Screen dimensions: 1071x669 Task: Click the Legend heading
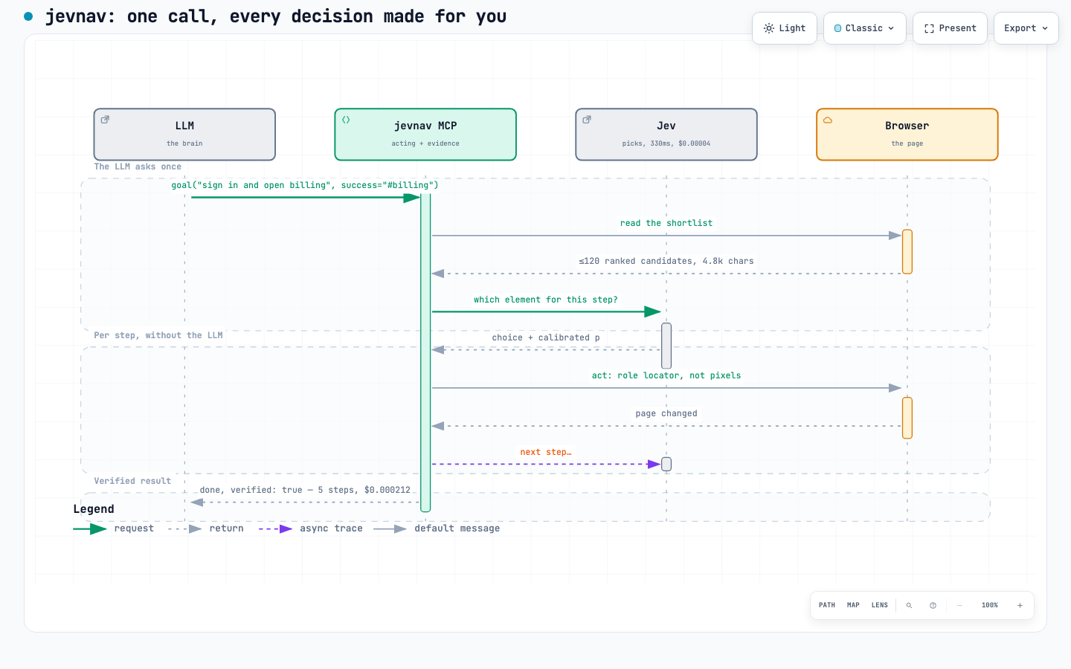94,509
